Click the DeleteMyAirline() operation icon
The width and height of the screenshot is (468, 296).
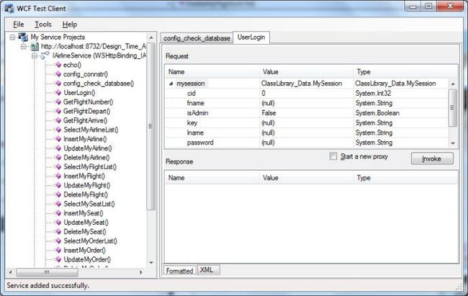click(58, 158)
